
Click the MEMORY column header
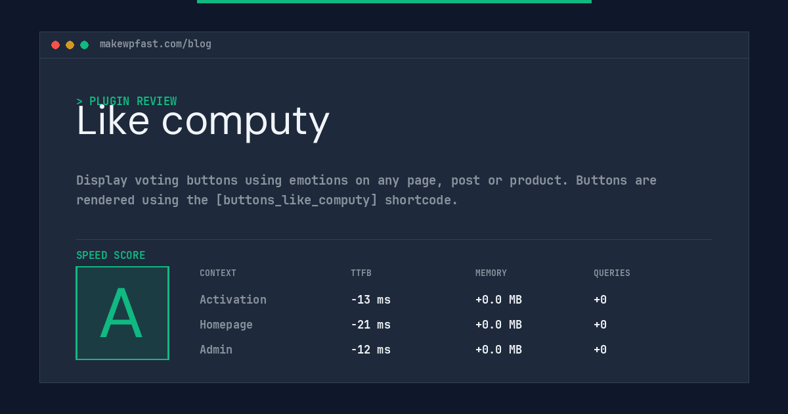pyautogui.click(x=491, y=273)
